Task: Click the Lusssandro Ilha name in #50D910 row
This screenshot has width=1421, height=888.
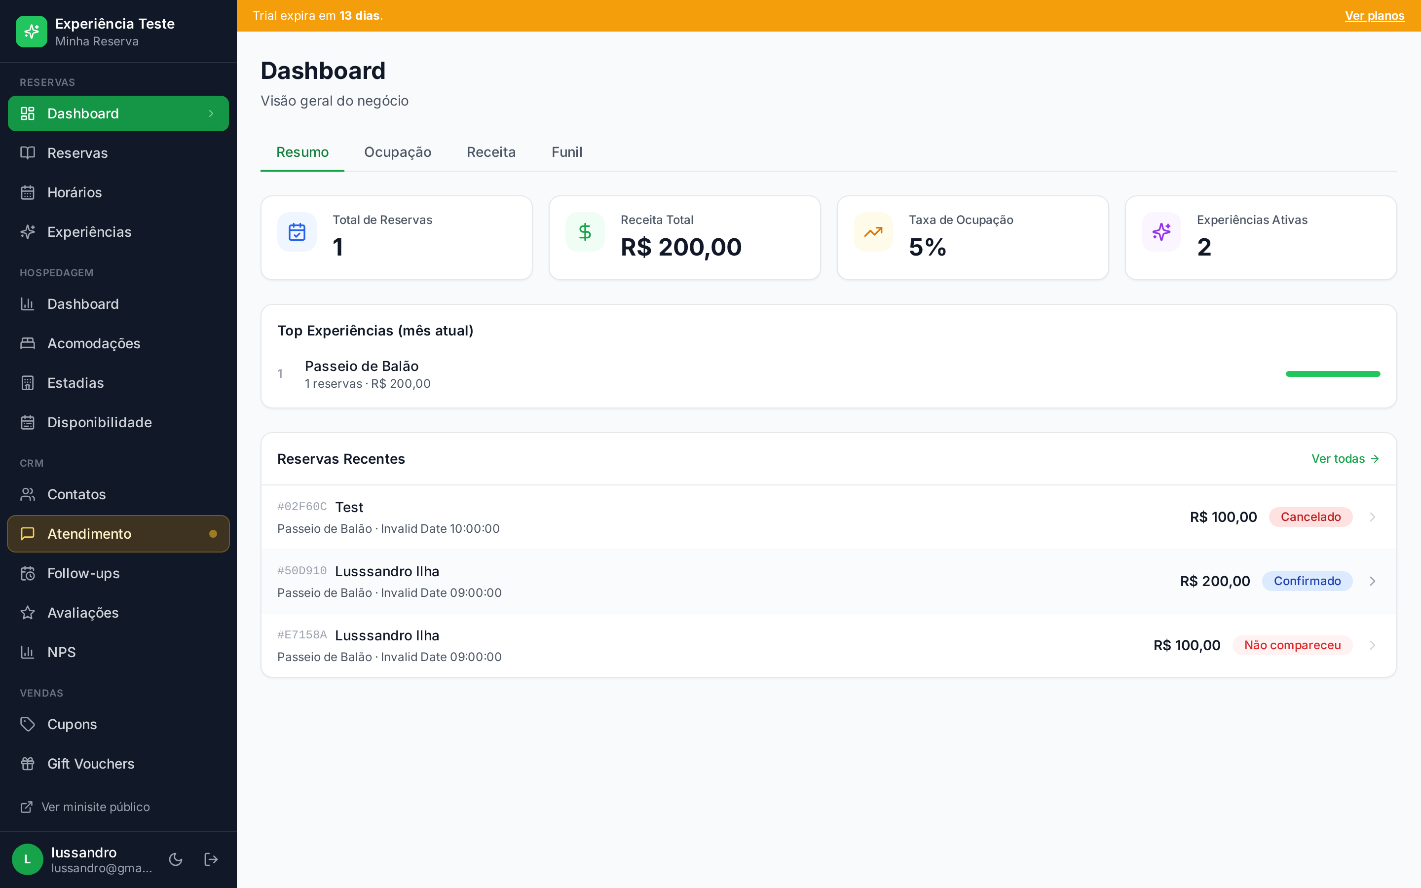Action: point(387,571)
